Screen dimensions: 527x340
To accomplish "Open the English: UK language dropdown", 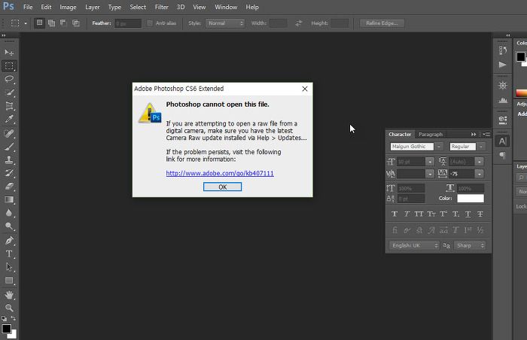I will pos(414,245).
